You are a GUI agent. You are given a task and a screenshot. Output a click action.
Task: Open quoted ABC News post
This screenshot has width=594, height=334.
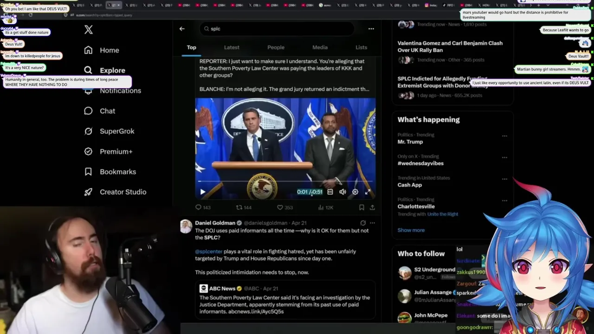tap(285, 301)
